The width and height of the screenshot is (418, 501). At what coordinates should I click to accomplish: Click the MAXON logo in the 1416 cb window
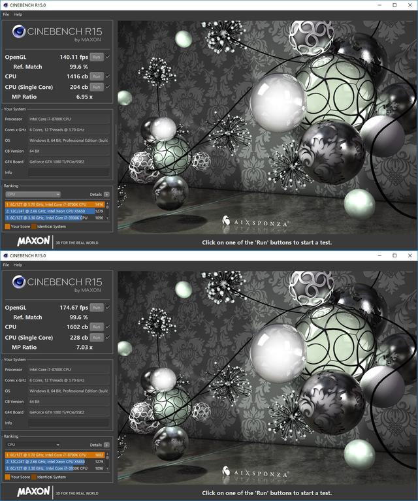coord(33,241)
